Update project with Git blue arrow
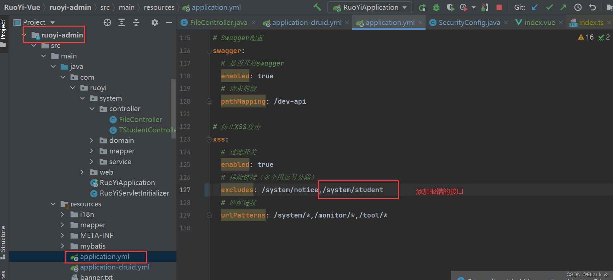This screenshot has width=613, height=280. [535, 7]
